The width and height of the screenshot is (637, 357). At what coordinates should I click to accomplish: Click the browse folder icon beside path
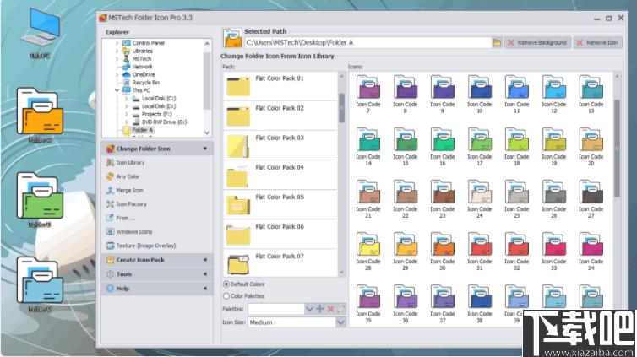point(498,42)
